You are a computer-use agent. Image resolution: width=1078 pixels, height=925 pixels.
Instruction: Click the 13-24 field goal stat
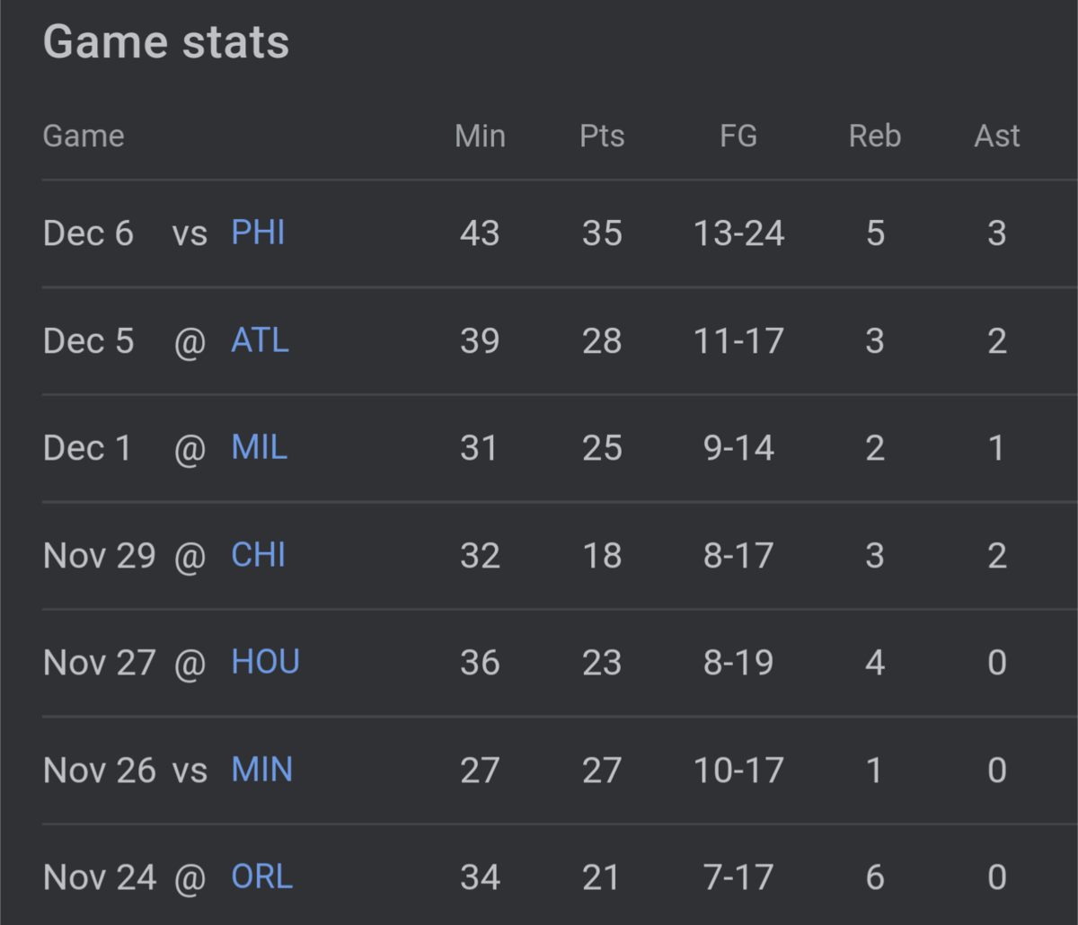click(738, 233)
